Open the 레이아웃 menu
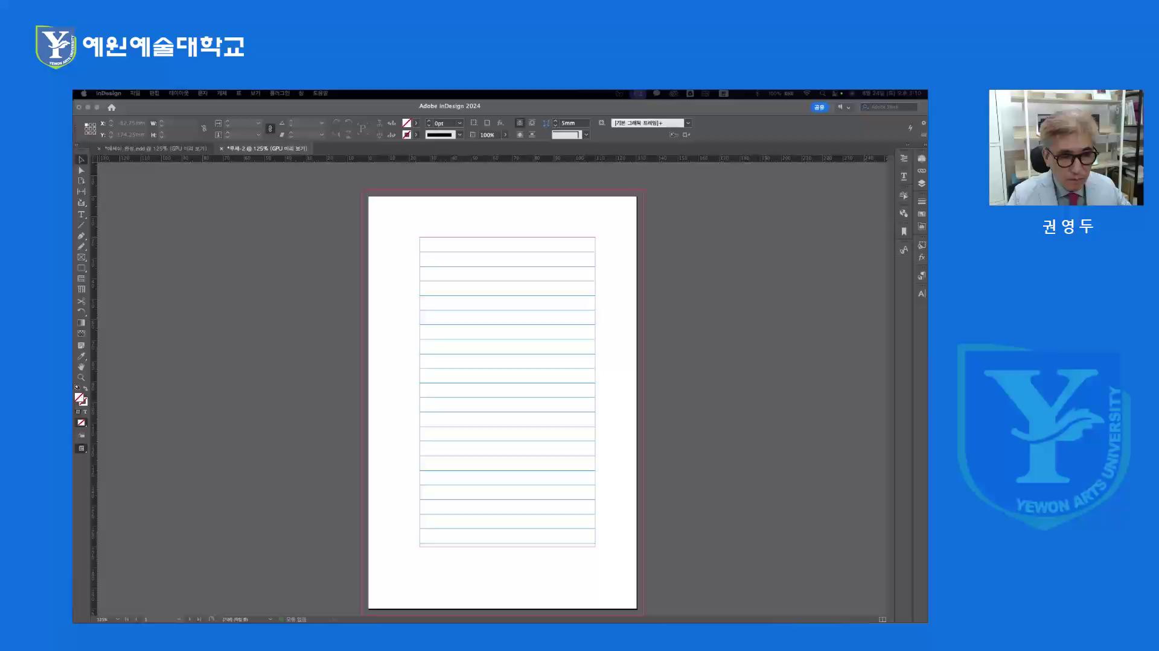This screenshot has width=1159, height=651. pyautogui.click(x=179, y=93)
